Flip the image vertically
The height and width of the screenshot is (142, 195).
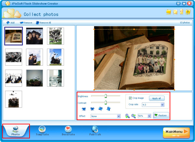coord(109,109)
